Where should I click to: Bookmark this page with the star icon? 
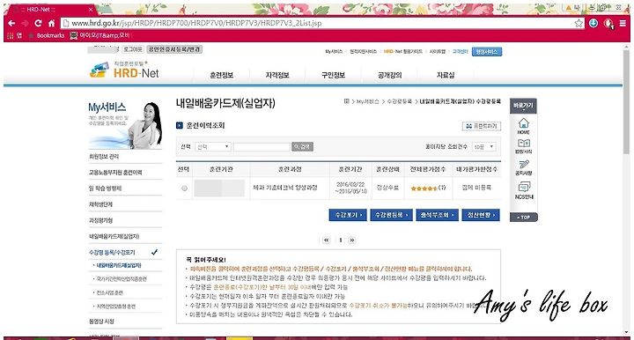click(x=579, y=24)
